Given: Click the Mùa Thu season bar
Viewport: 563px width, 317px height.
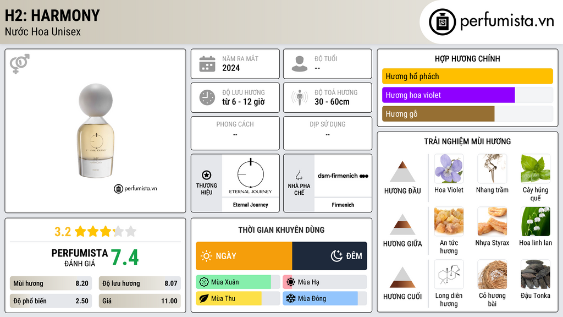Looking at the screenshot, I should click(x=238, y=299).
